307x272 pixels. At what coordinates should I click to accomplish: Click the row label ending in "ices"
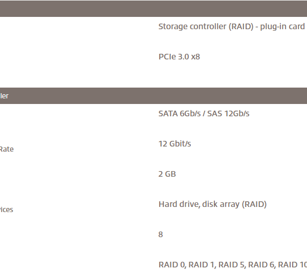pyautogui.click(x=7, y=210)
